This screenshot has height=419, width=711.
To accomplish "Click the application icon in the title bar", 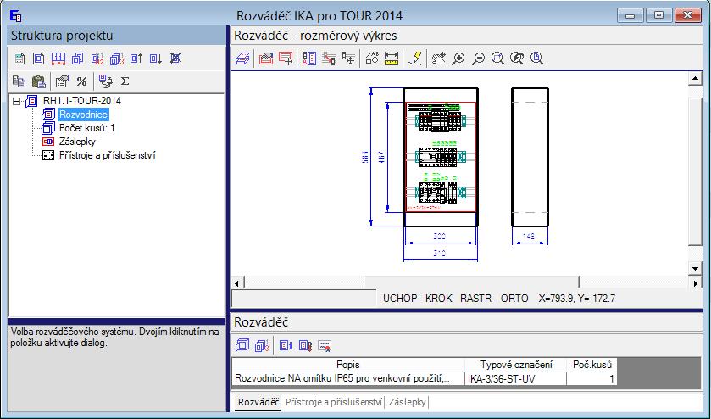I will tap(15, 16).
